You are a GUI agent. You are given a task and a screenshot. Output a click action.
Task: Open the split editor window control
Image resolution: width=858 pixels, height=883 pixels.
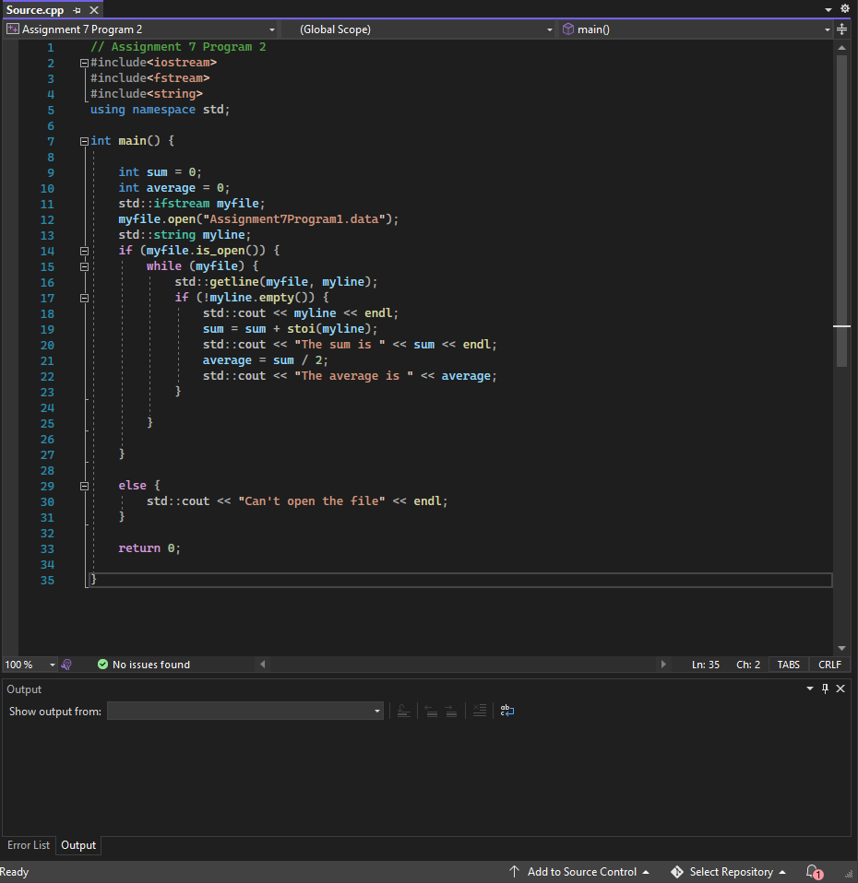(x=842, y=29)
